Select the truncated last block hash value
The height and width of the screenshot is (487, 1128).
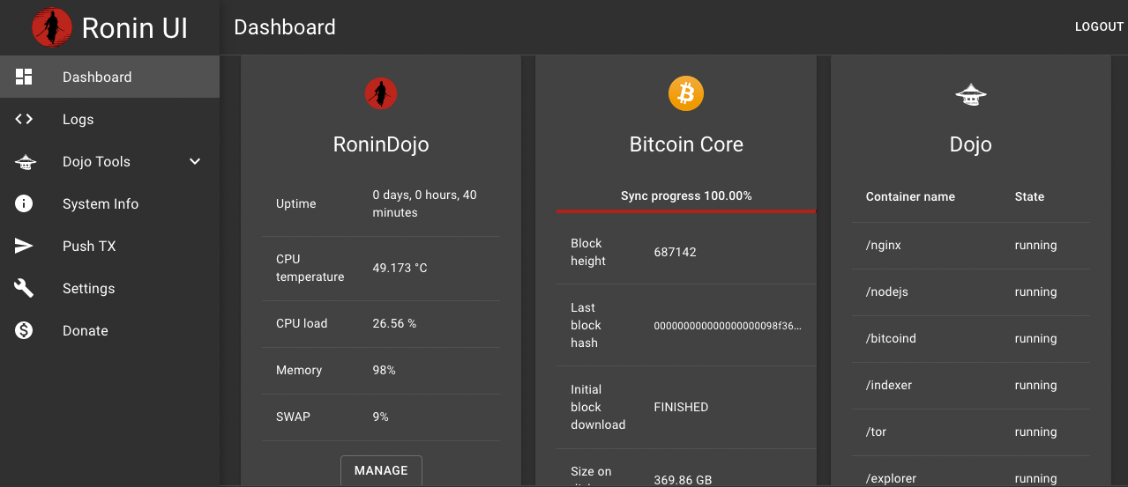(x=728, y=325)
